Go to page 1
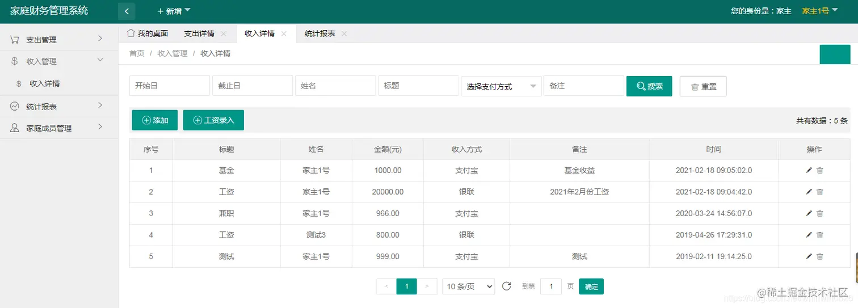This screenshot has width=858, height=308. click(x=407, y=286)
